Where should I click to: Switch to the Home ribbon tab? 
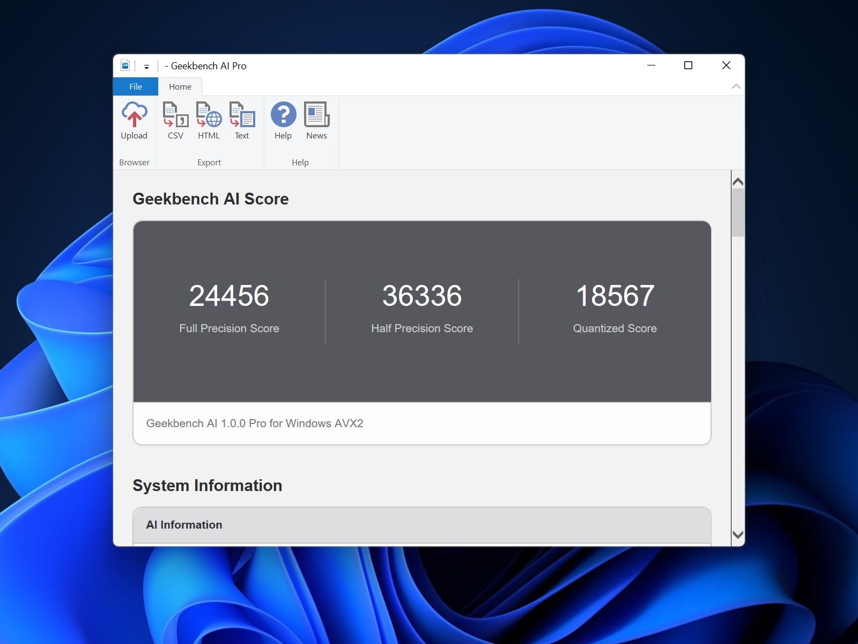point(180,86)
